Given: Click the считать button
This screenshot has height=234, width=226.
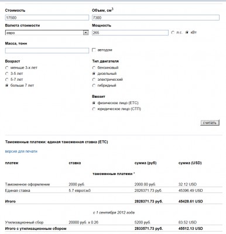Looking at the screenshot, I should (x=210, y=123).
